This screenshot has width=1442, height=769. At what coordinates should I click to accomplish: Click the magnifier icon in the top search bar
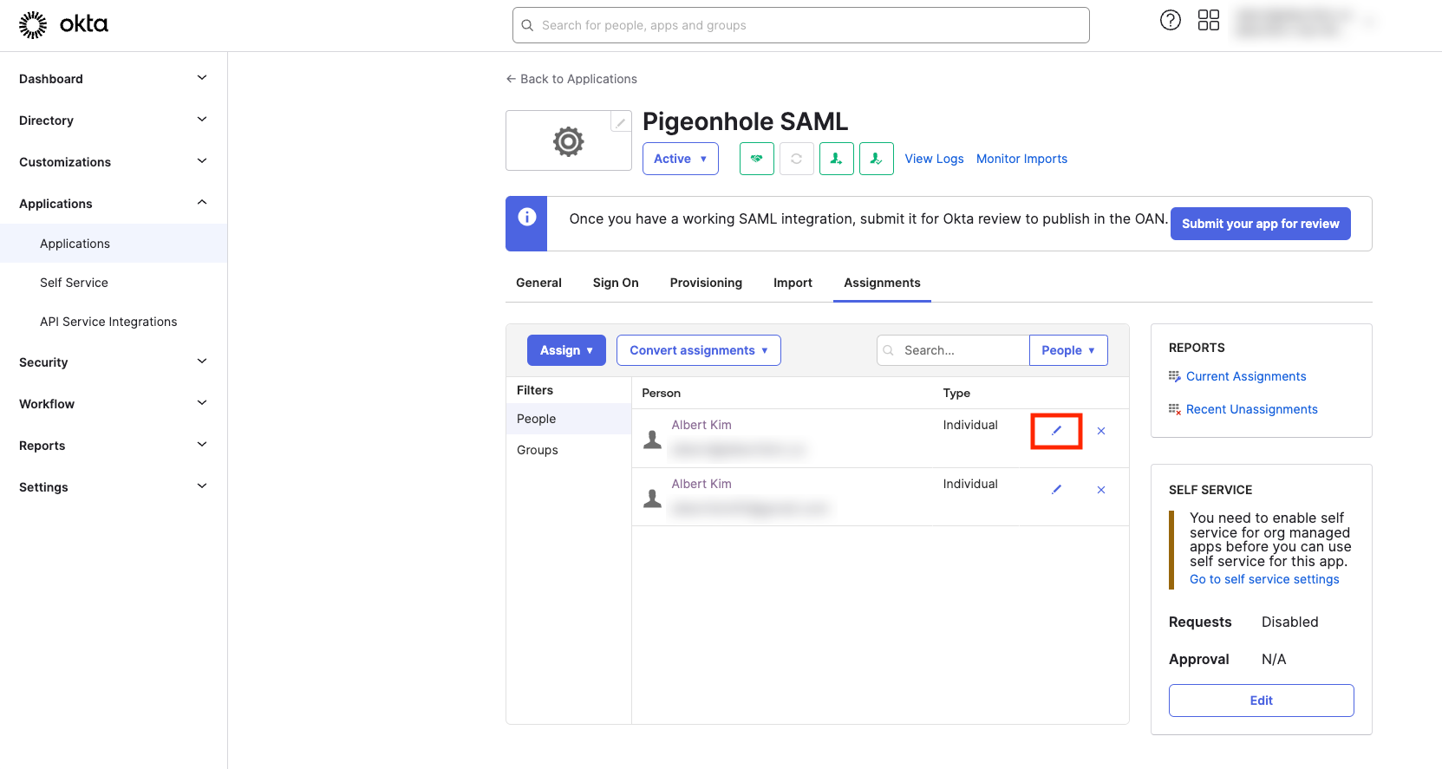tap(527, 25)
